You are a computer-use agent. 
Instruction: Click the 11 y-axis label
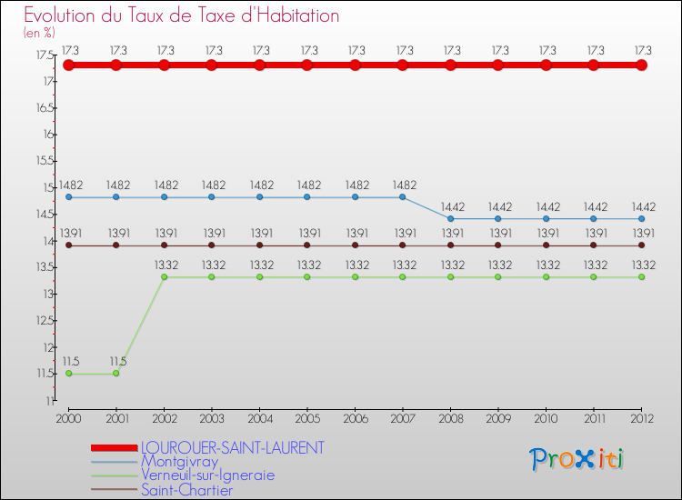[x=50, y=401]
